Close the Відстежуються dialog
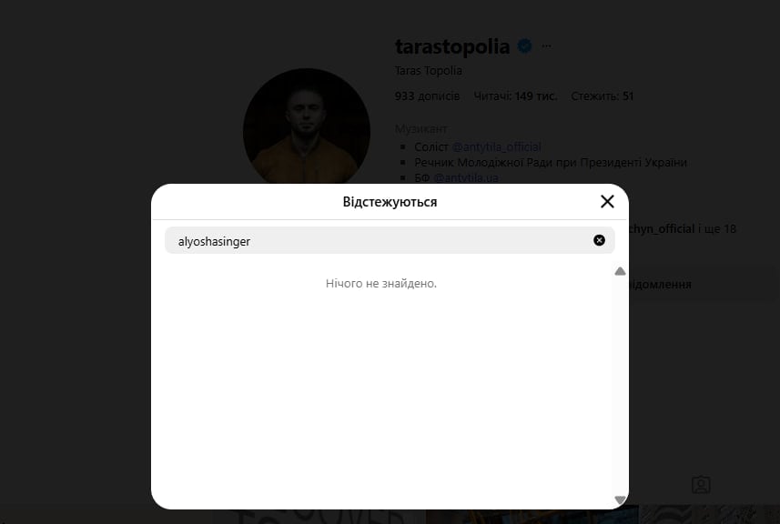Viewport: 780px width, 524px height. [607, 201]
